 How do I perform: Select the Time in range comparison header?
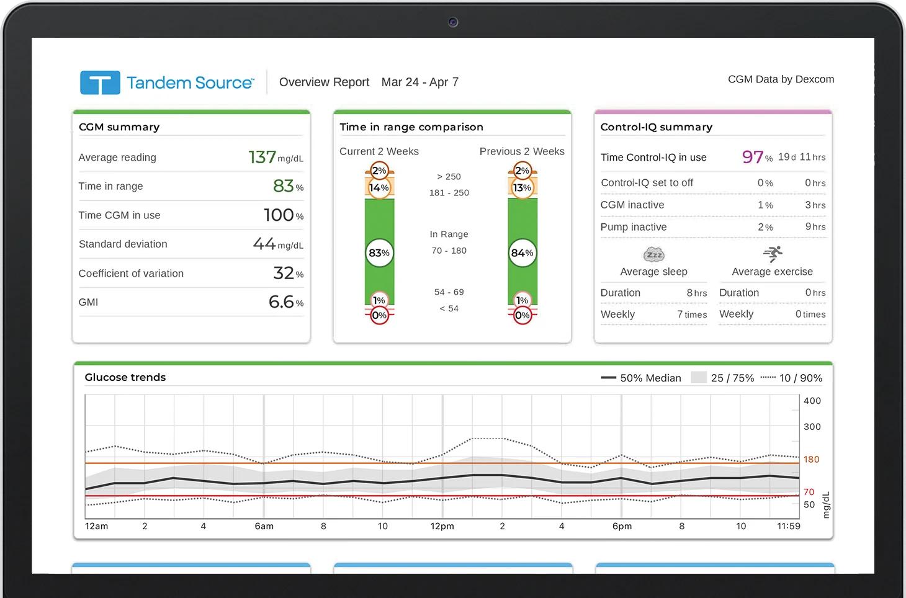411,127
